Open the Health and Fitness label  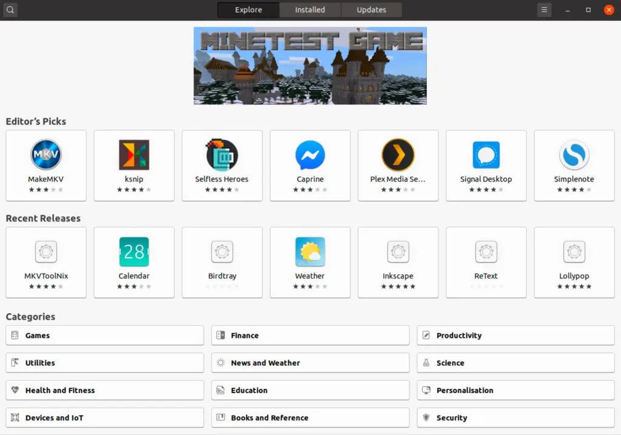coord(60,390)
